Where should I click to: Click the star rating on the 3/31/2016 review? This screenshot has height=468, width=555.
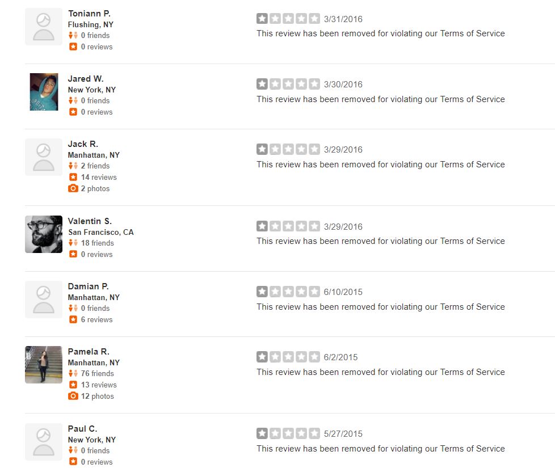[x=288, y=18]
